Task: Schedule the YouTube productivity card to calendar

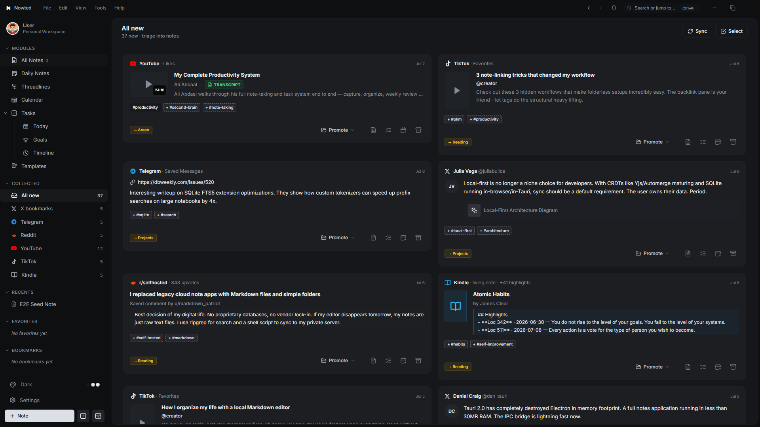Action: (x=403, y=130)
